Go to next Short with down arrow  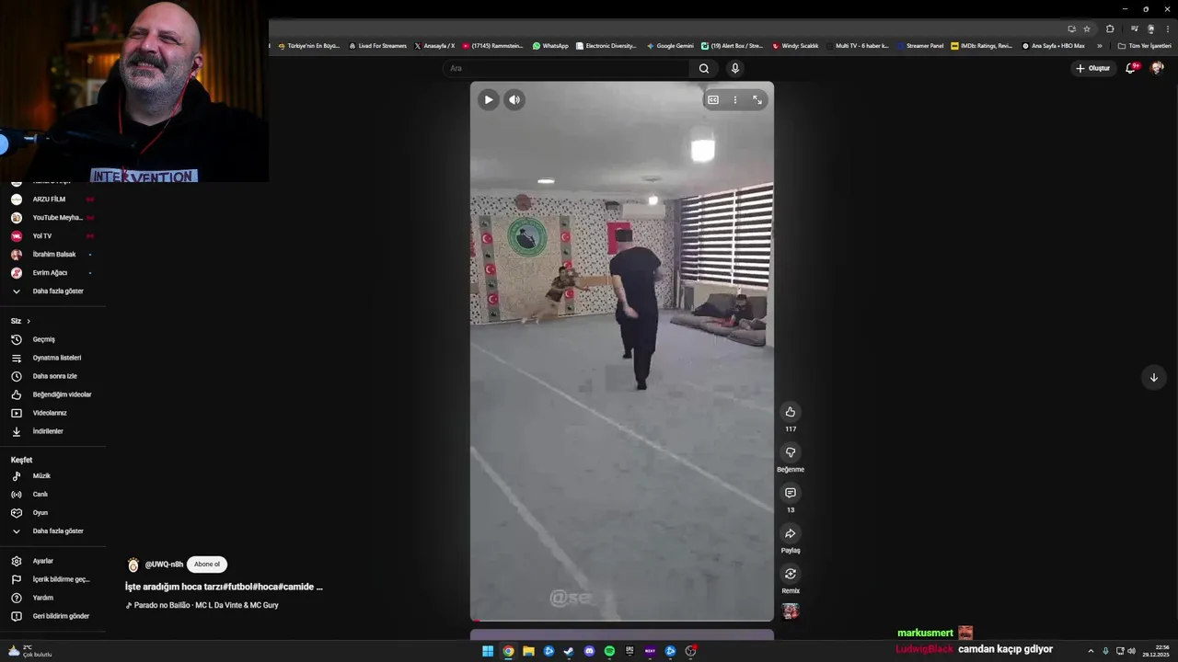click(1153, 377)
